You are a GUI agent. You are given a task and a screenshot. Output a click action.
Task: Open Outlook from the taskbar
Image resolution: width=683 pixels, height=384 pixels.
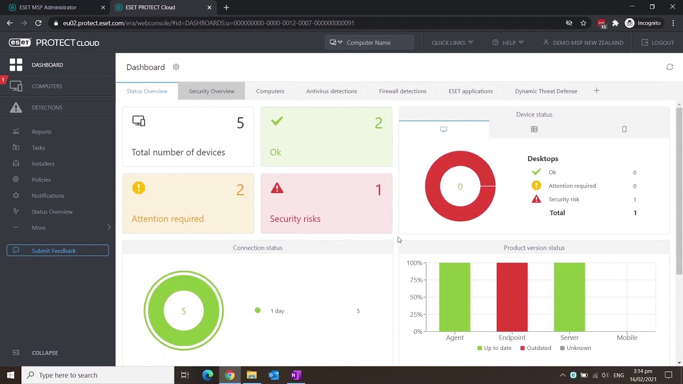274,375
